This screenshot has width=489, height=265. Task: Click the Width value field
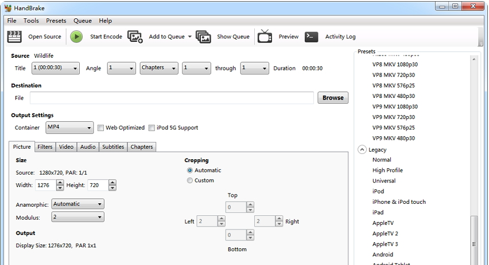[46, 185]
